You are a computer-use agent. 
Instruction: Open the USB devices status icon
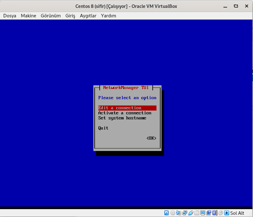(x=191, y=213)
